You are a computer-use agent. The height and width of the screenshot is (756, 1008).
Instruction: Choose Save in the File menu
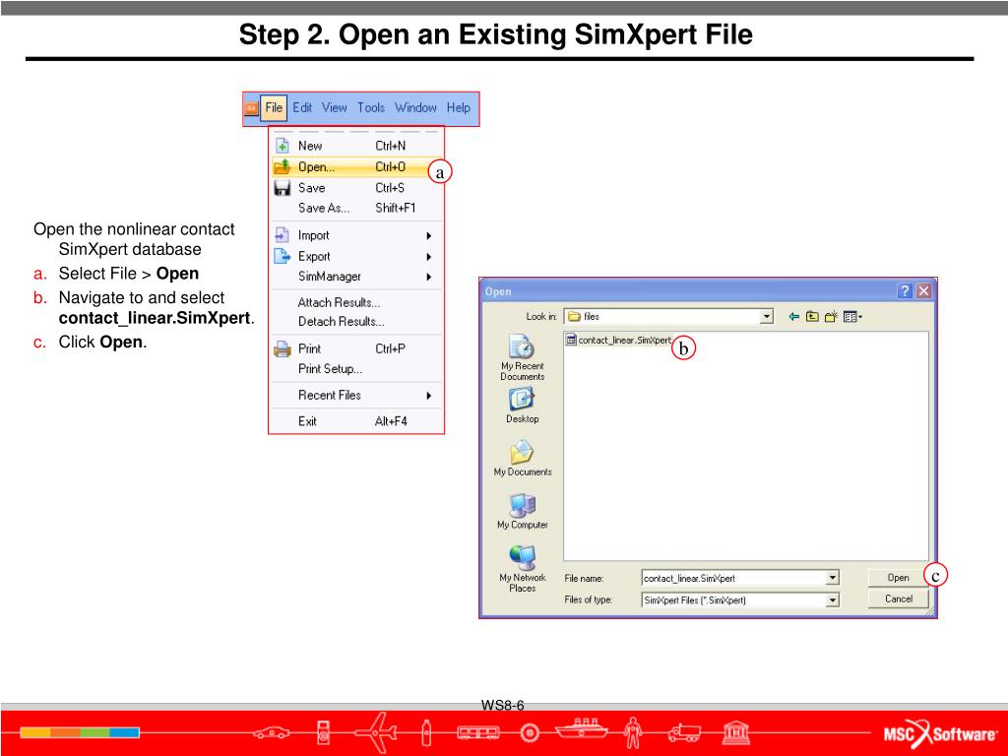[356, 188]
